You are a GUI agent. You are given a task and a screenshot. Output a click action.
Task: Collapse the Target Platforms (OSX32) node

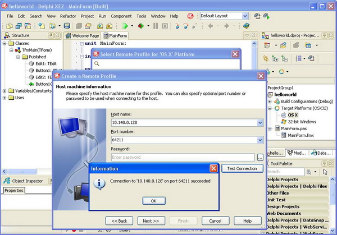click(x=270, y=108)
